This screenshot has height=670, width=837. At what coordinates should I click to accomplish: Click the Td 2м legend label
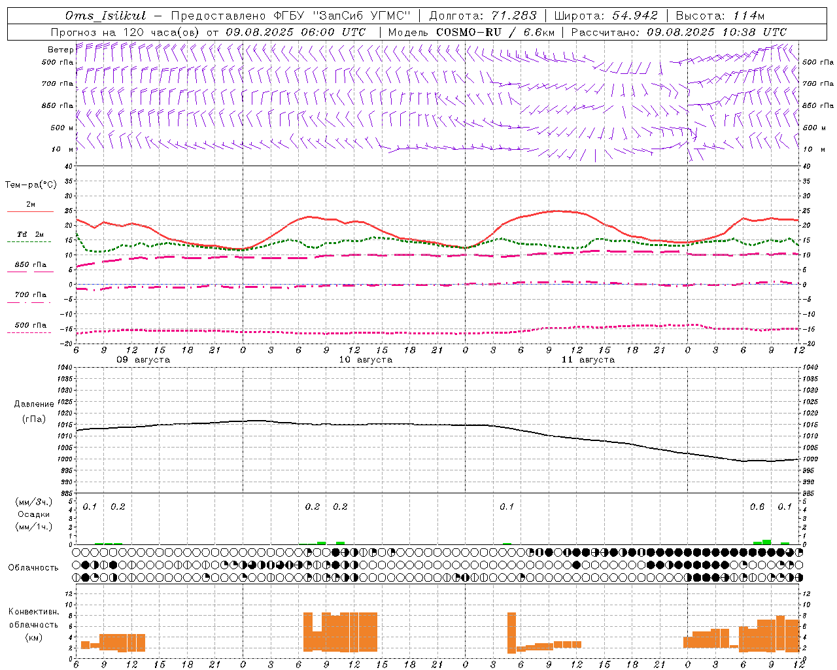coord(30,234)
